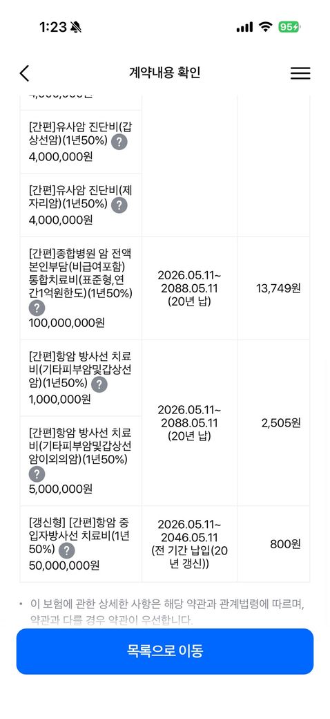Viewport: 330px width, 719px height.
Task: Tap the 2026.05.11~2046.05.11 renewal period cell
Action: [x=189, y=544]
